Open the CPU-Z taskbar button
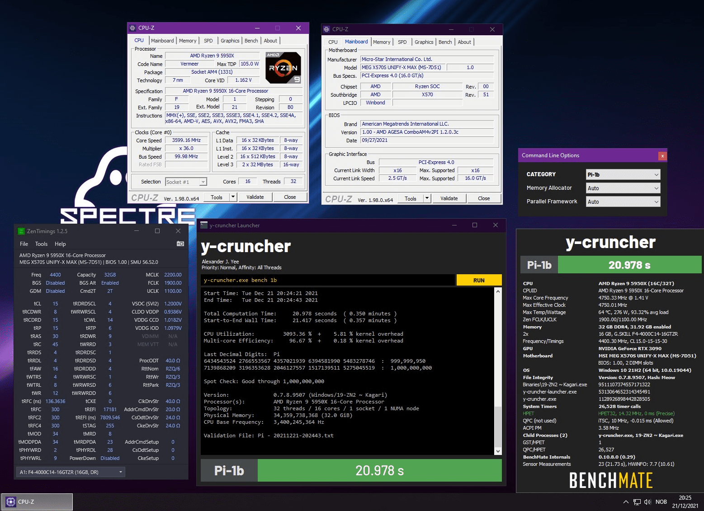The width and height of the screenshot is (704, 511). pos(37,502)
